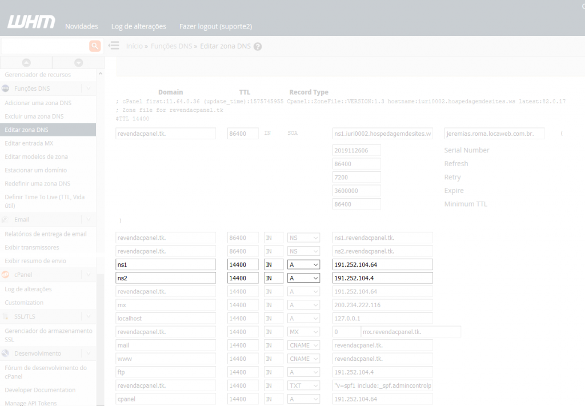Select Editar zona DNS sidebar item
The image size is (585, 406).
48,130
